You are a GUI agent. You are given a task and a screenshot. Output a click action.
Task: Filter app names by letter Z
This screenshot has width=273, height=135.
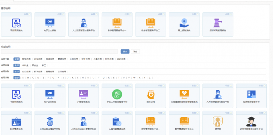tap(150, 78)
